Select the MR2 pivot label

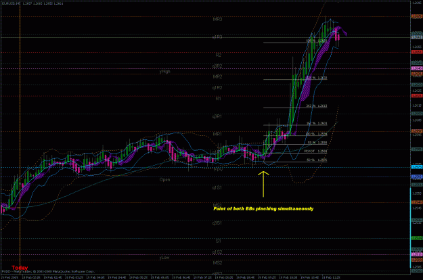(217, 77)
